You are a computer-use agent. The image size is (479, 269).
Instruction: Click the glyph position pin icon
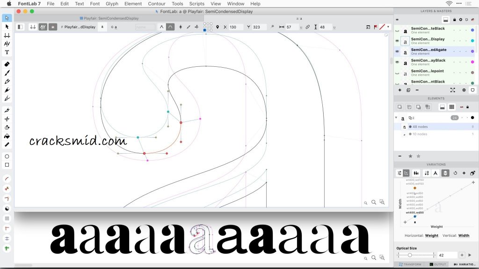click(218, 27)
